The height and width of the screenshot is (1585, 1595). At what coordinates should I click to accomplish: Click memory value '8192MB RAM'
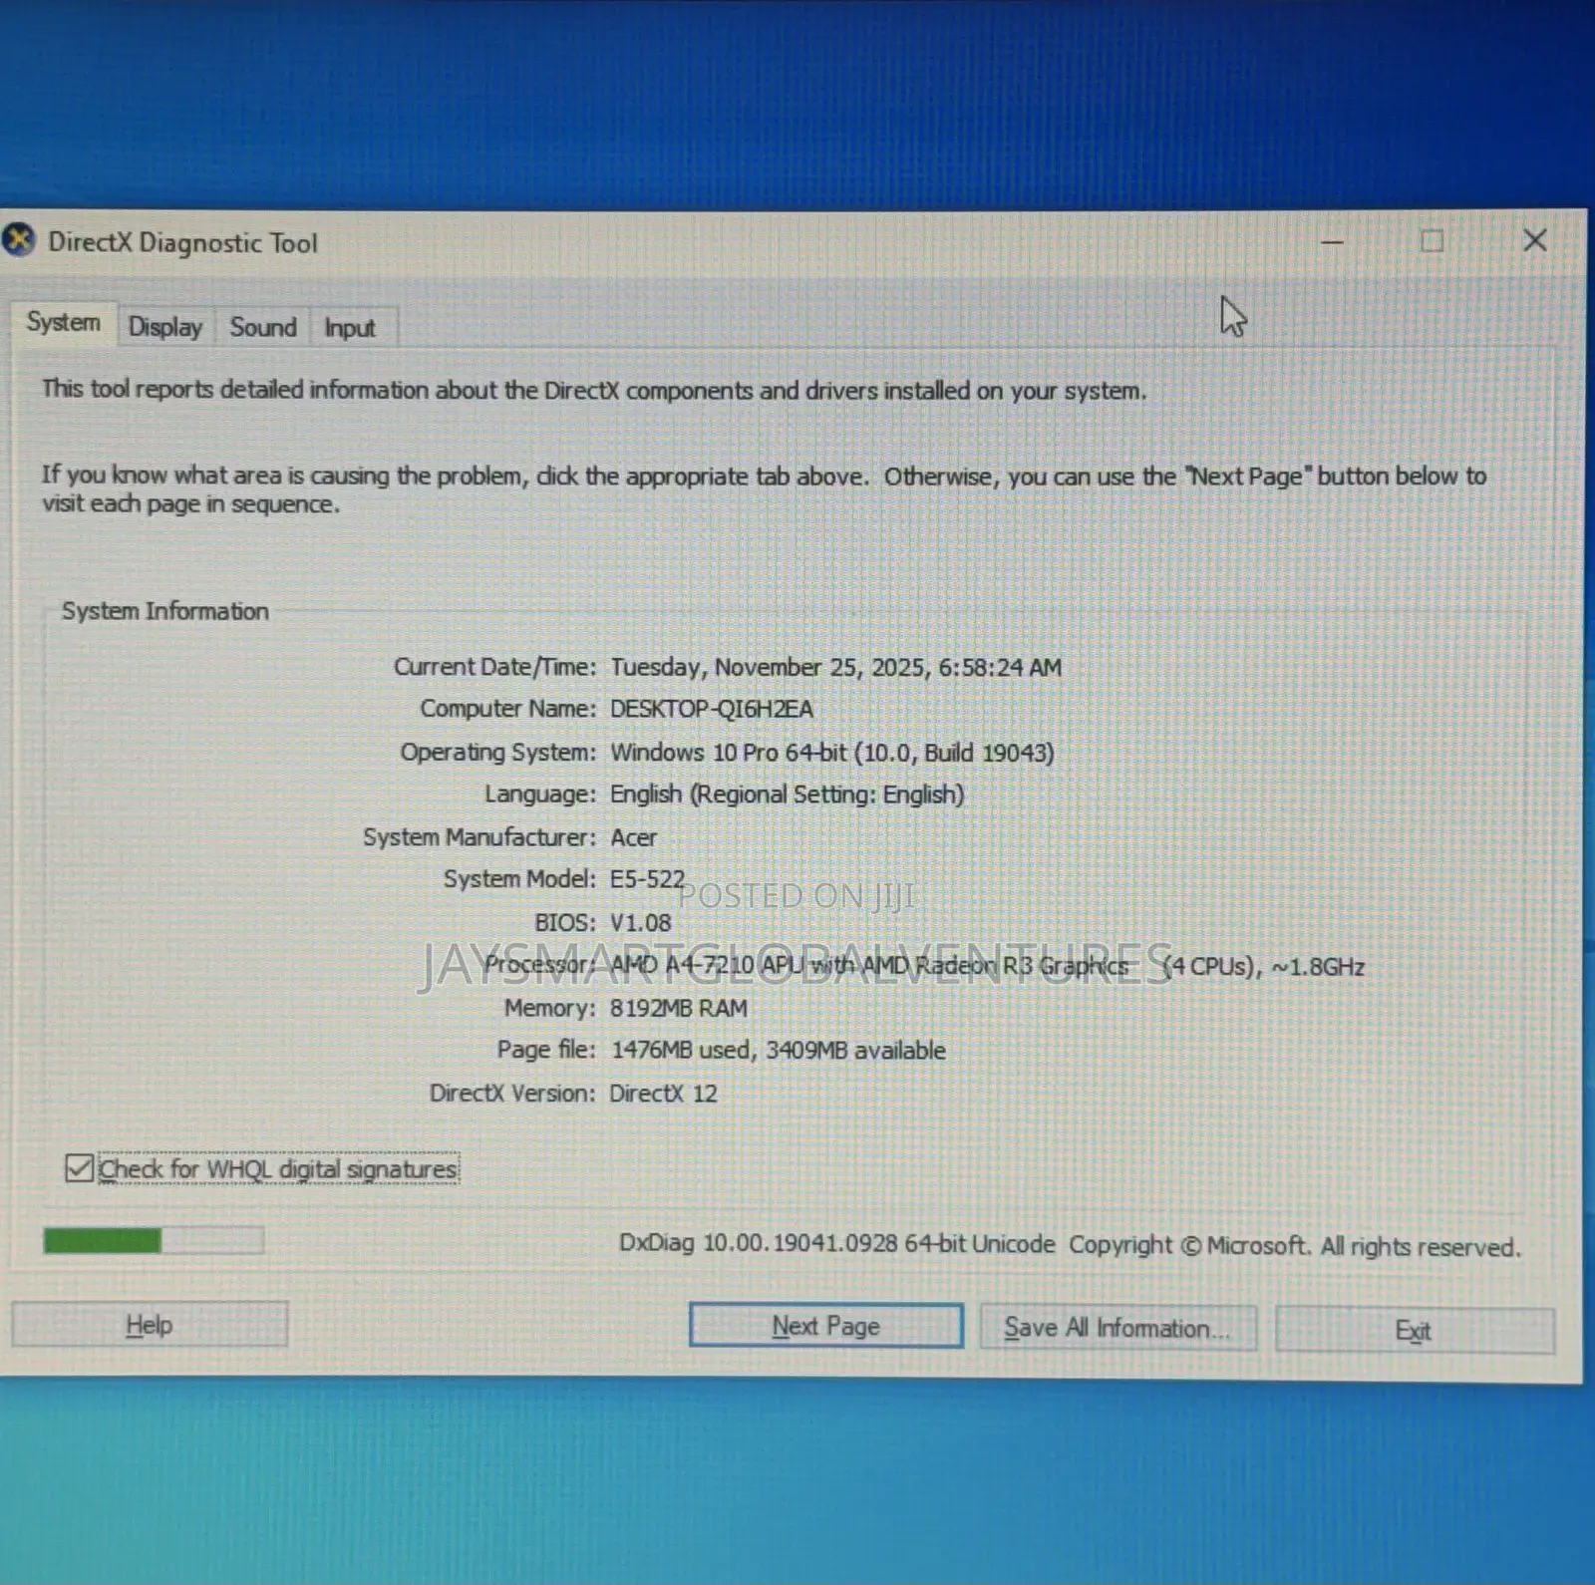[679, 1008]
